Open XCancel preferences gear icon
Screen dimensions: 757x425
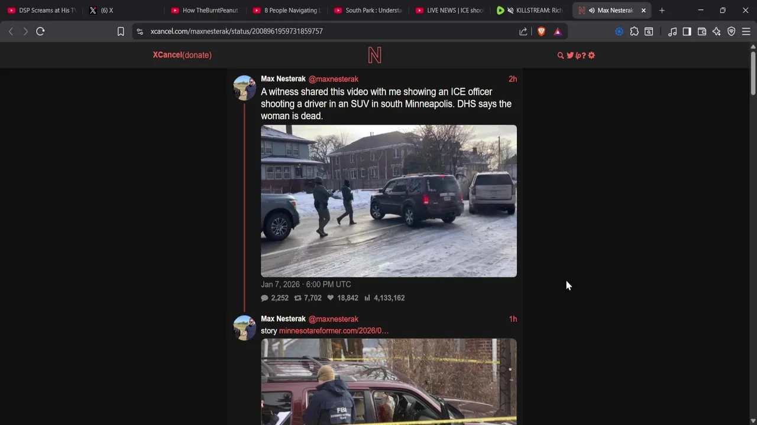pyautogui.click(x=591, y=55)
